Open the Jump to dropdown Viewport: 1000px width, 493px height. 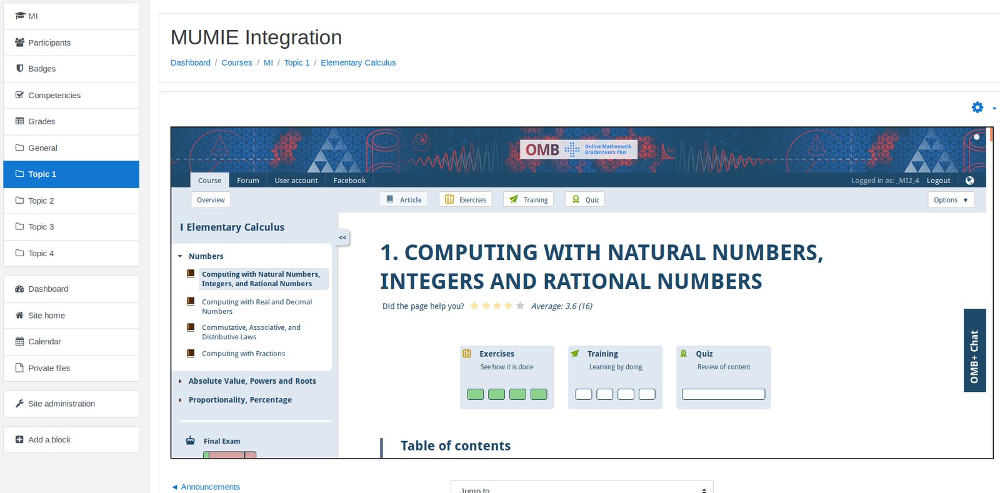pos(581,487)
